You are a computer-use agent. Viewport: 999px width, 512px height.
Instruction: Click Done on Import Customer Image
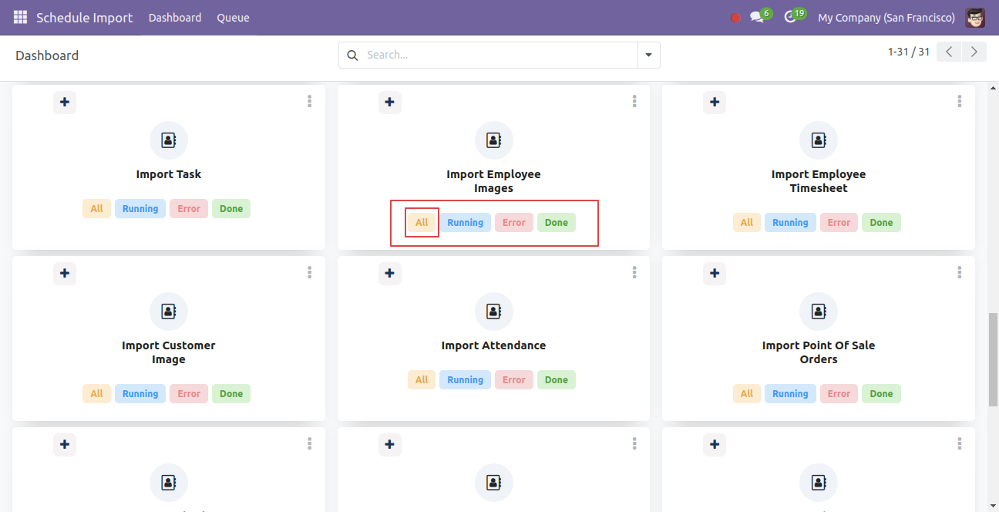(231, 394)
